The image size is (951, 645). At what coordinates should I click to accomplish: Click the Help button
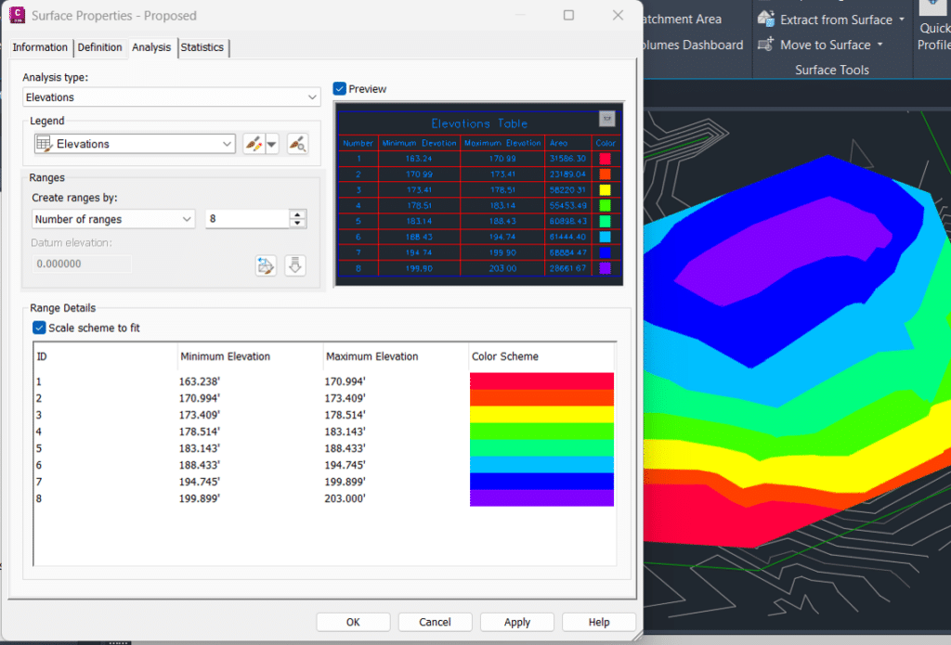[599, 622]
